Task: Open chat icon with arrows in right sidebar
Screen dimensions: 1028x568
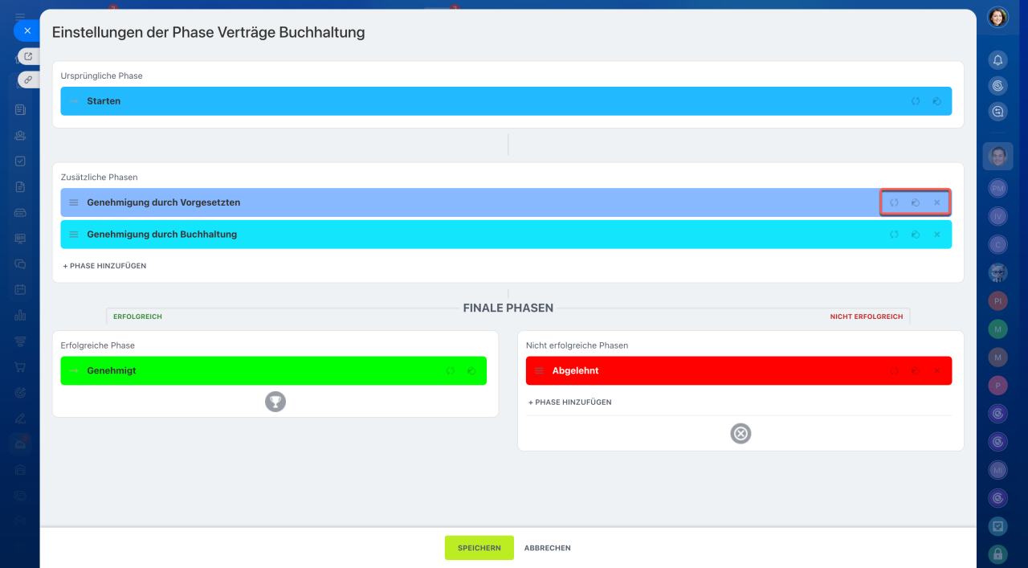Action: click(997, 112)
